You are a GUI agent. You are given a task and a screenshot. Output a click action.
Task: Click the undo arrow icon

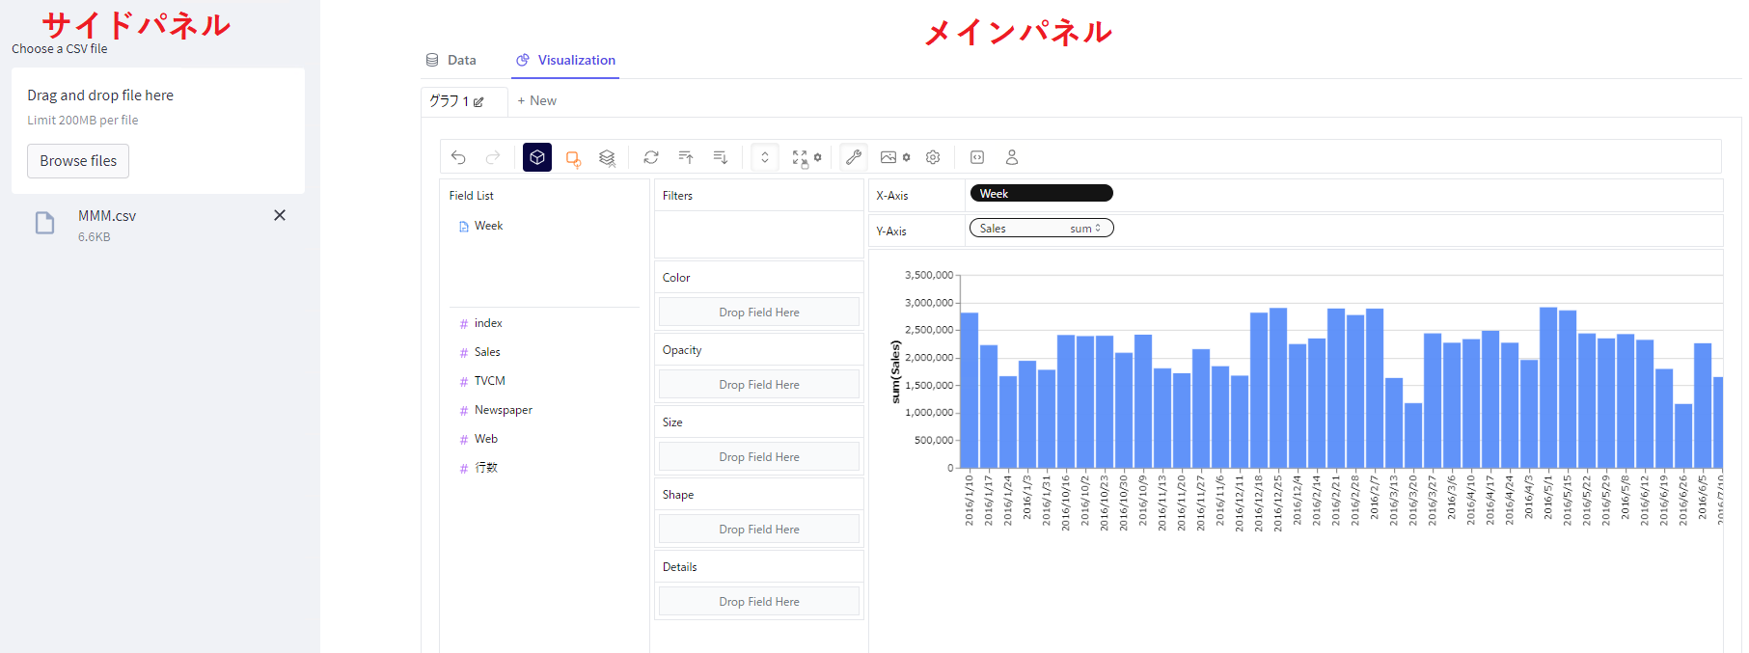pos(458,157)
